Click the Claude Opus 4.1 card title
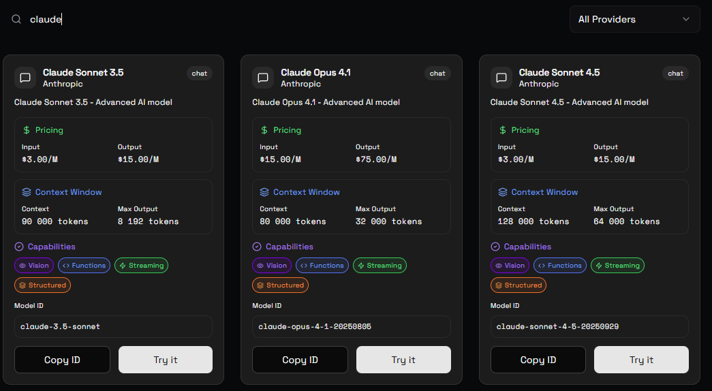 [315, 73]
